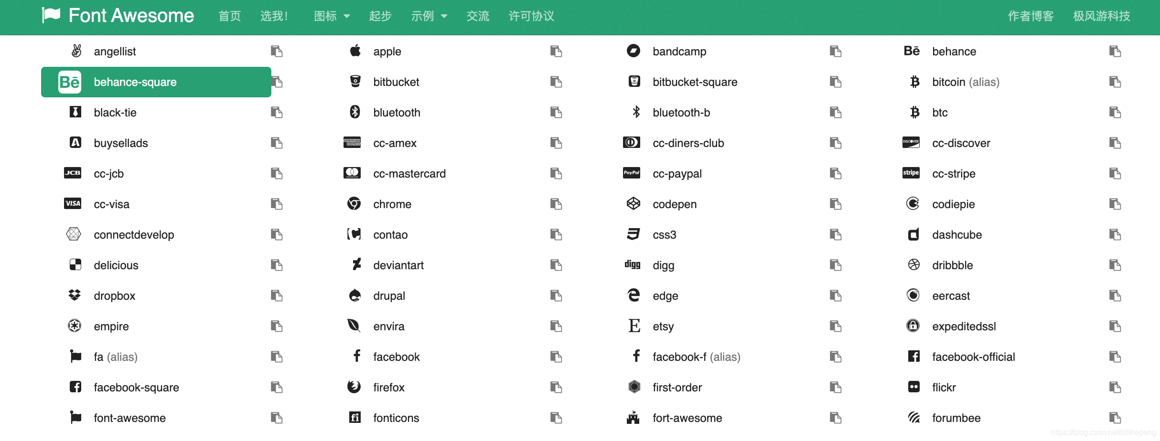Copy the behance-square icon code
Screen dimensions: 1160x441
[x=276, y=82]
